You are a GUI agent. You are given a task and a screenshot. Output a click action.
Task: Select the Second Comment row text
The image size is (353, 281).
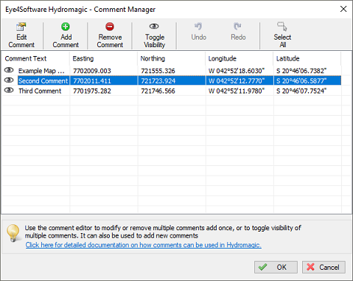pos(43,81)
